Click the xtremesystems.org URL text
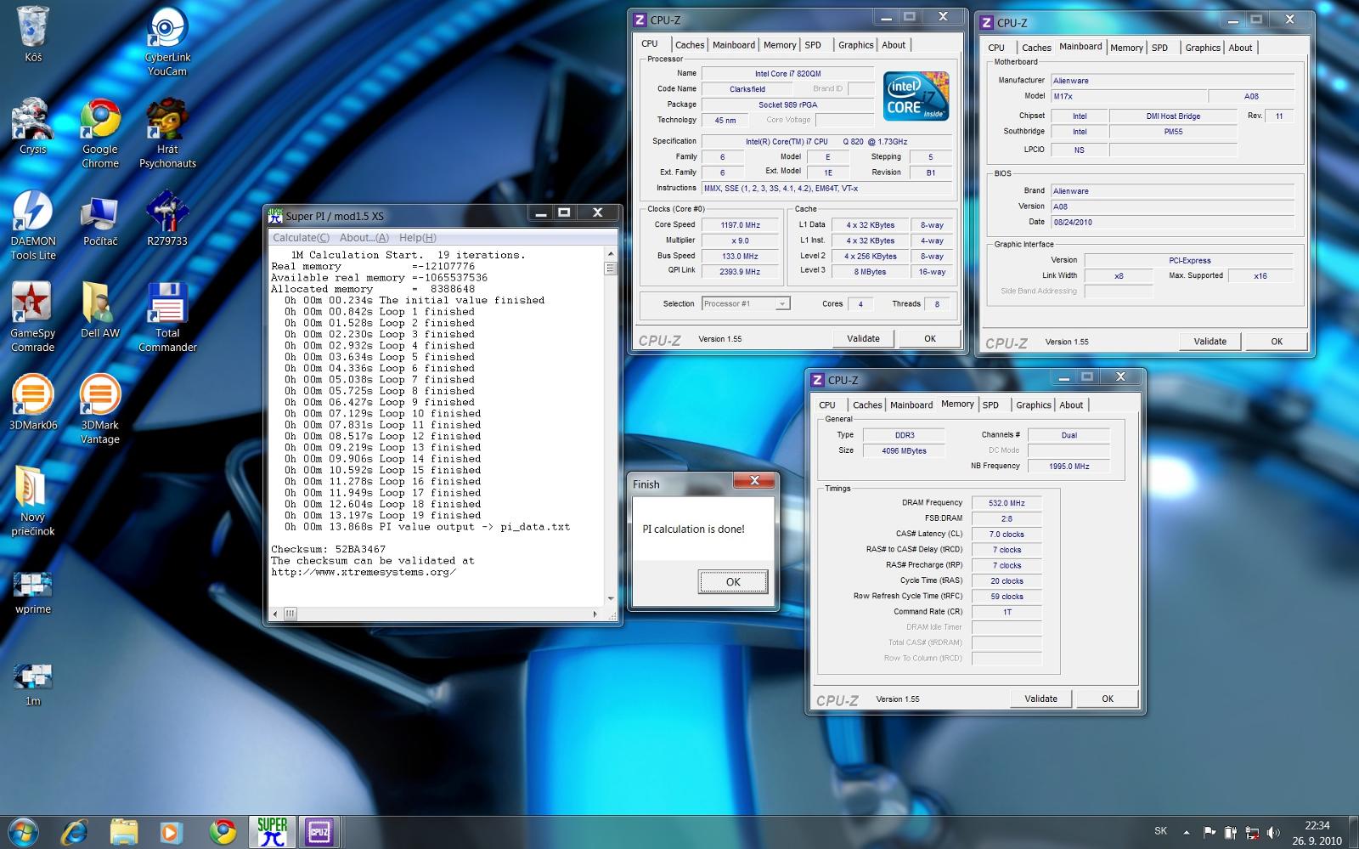 364,572
